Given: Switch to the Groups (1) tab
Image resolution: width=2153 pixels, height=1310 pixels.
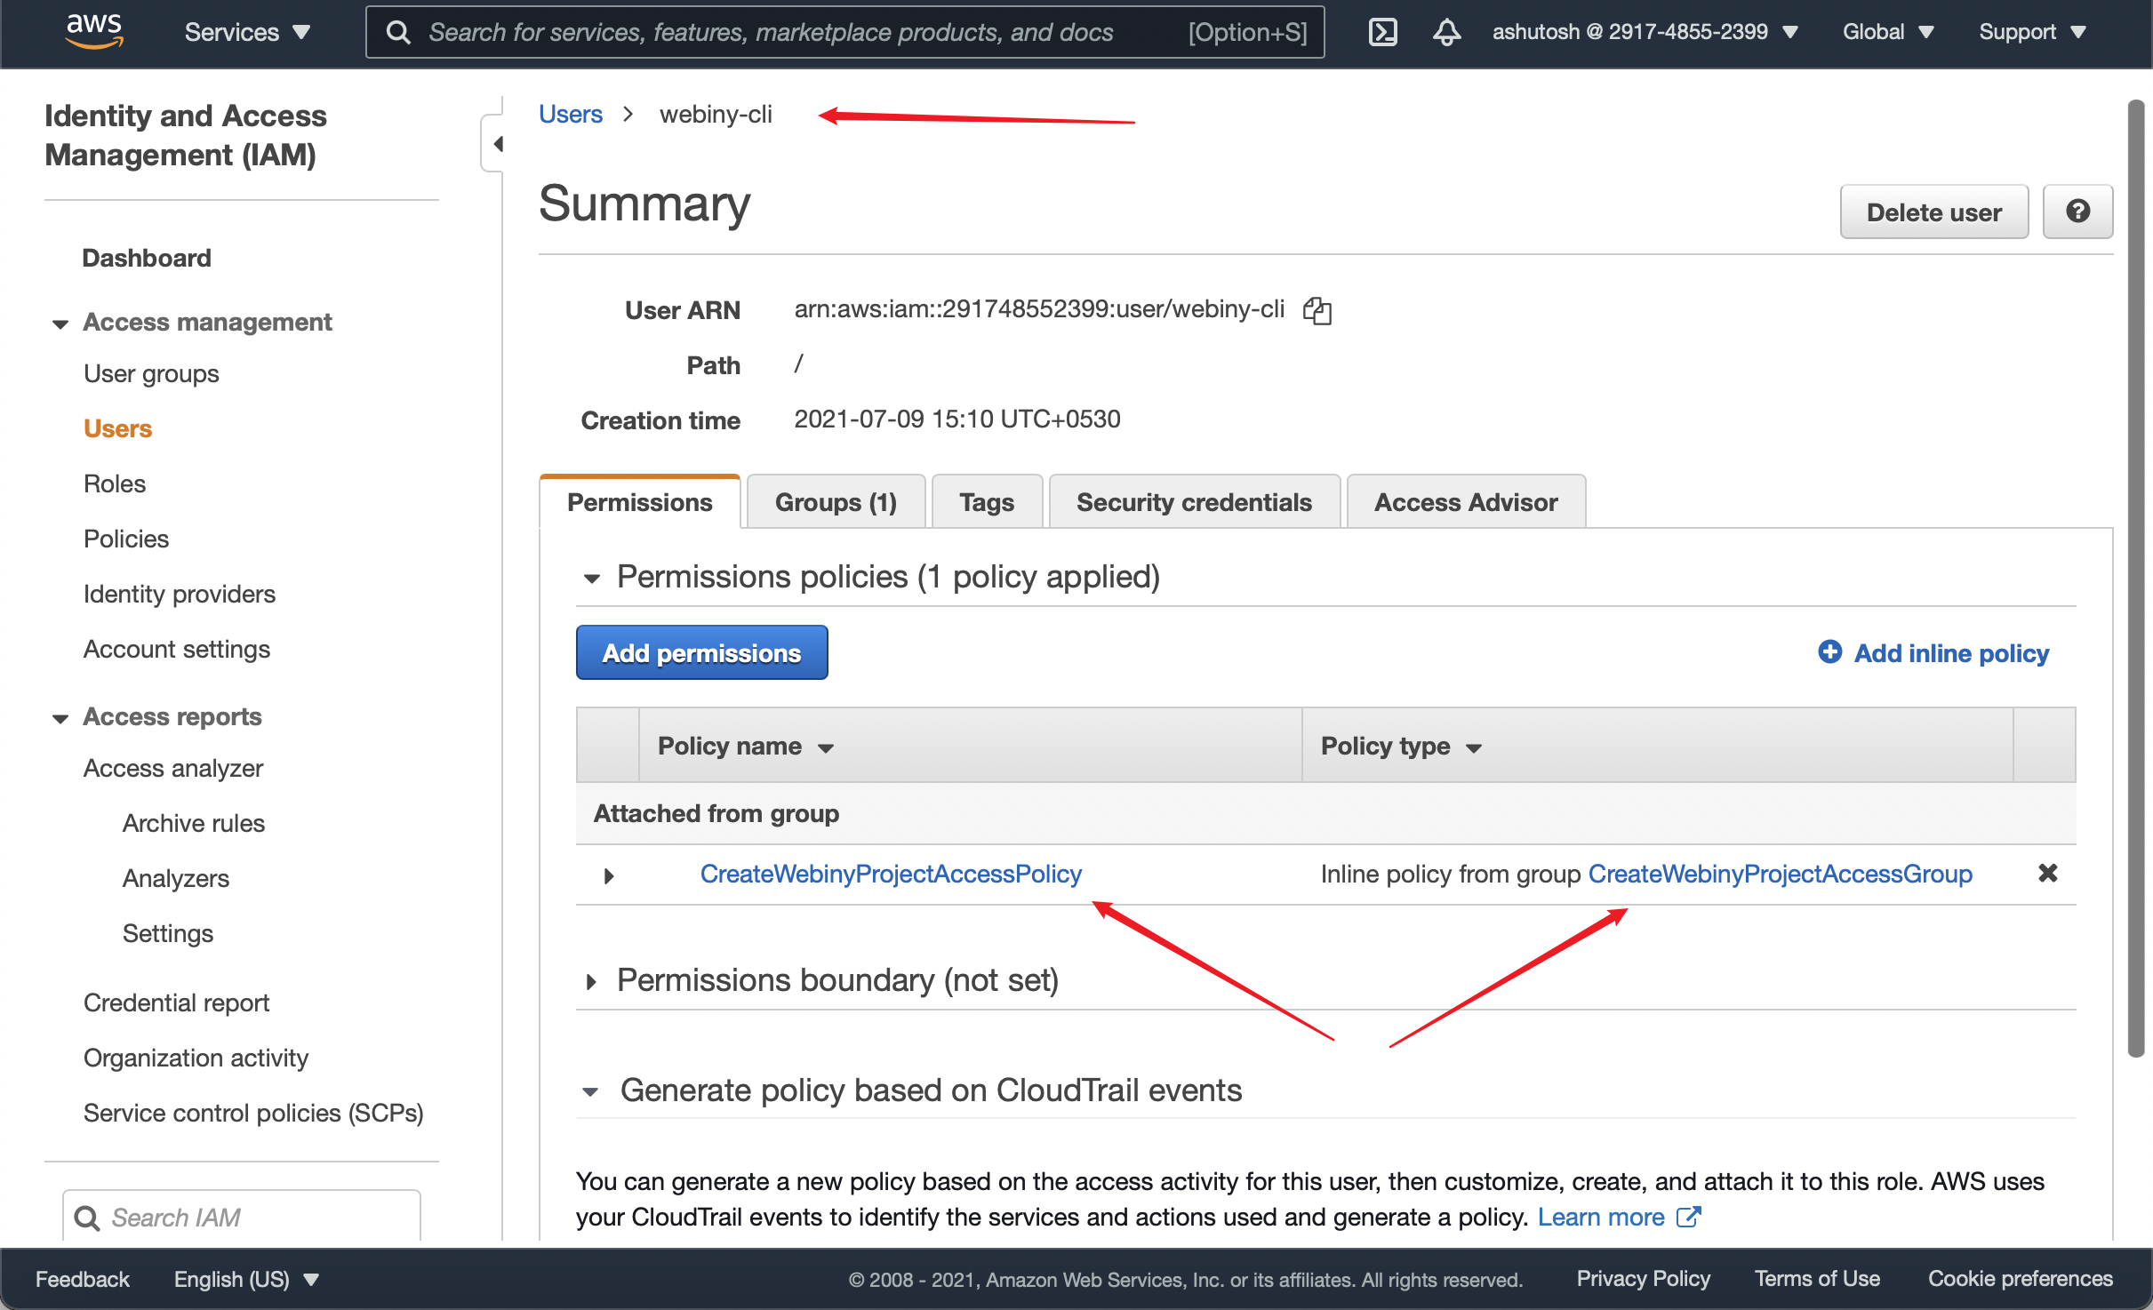Looking at the screenshot, I should [x=835, y=502].
